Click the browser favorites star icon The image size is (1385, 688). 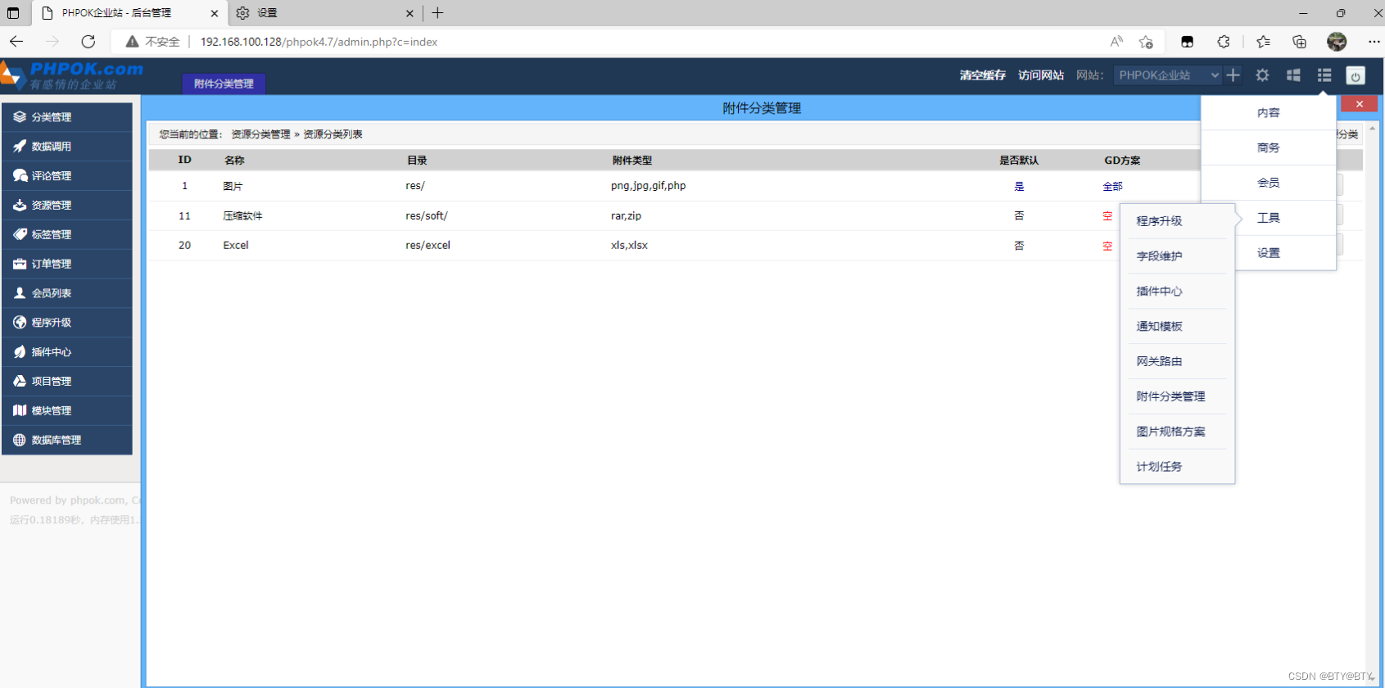click(x=1146, y=42)
